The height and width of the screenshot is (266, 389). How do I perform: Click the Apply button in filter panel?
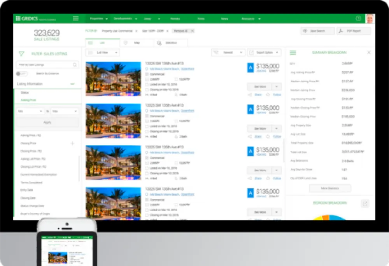click(47, 122)
